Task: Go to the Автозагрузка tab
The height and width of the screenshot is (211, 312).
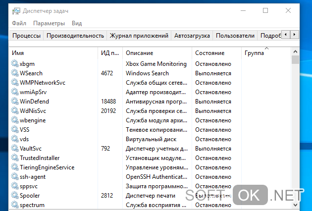Action: 192,36
